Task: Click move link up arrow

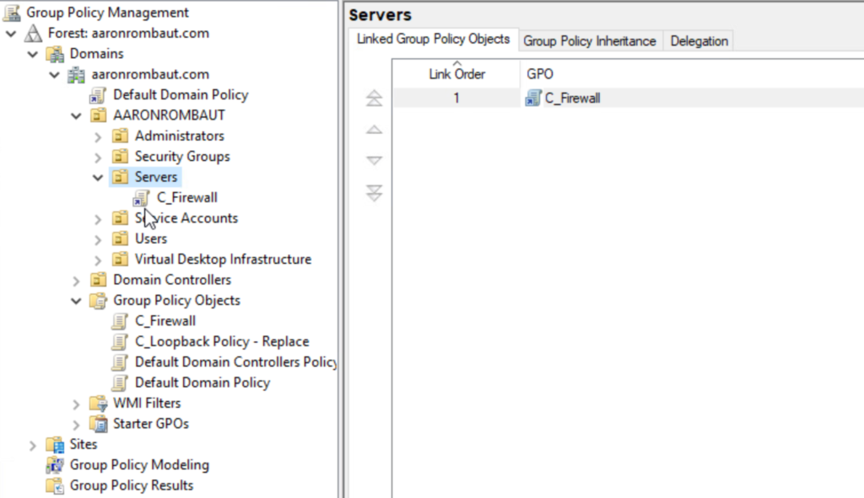Action: pyautogui.click(x=374, y=131)
